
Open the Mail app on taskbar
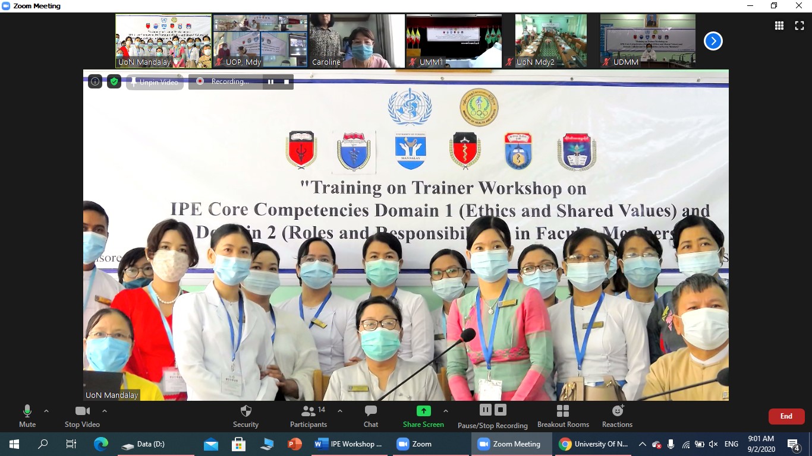[x=210, y=444]
